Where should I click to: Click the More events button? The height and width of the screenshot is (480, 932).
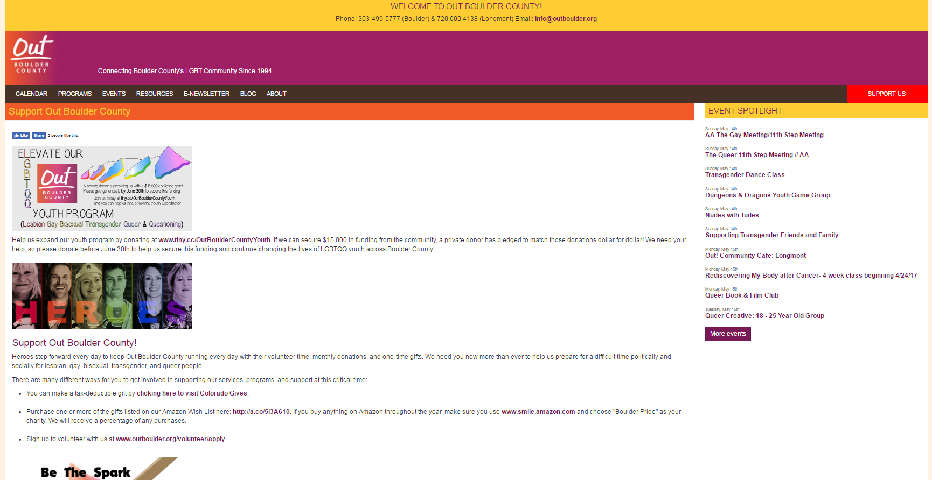[x=728, y=334]
